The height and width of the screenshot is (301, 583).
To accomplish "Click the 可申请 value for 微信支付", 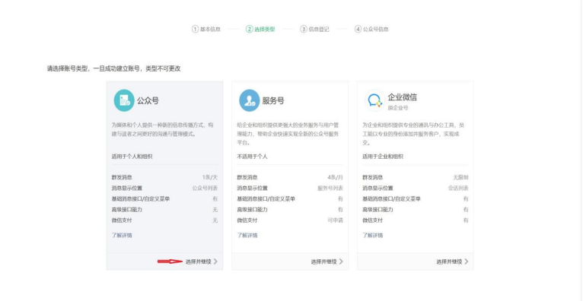I will click(336, 220).
